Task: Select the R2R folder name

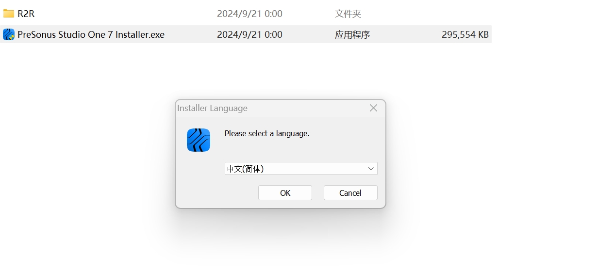Action: pyautogui.click(x=26, y=14)
